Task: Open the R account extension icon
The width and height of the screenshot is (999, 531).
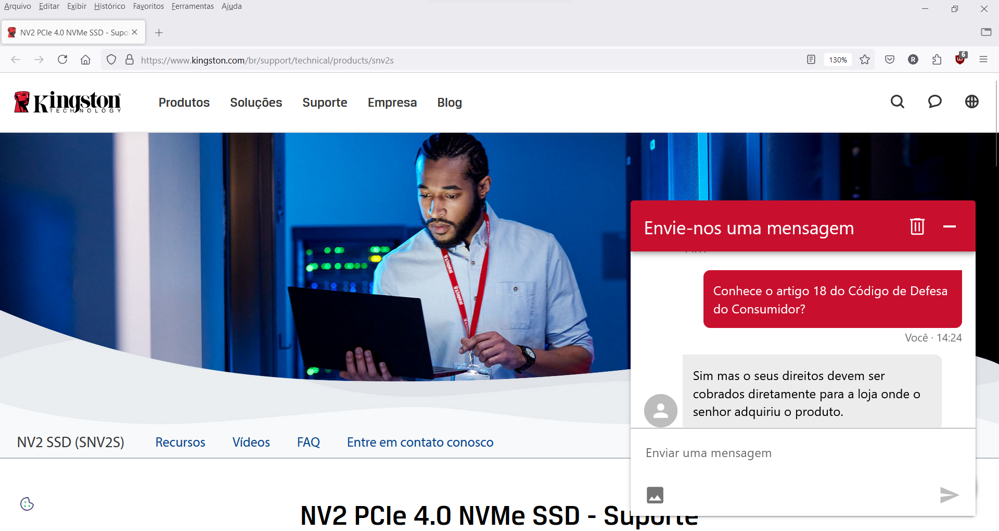Action: (x=913, y=60)
